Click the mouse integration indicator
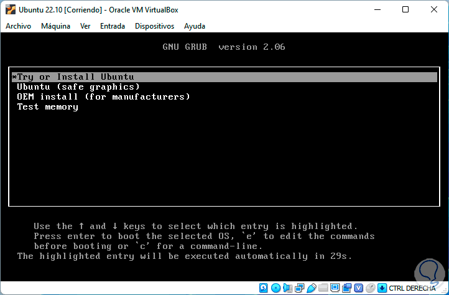The height and width of the screenshot is (295, 449). click(x=371, y=288)
